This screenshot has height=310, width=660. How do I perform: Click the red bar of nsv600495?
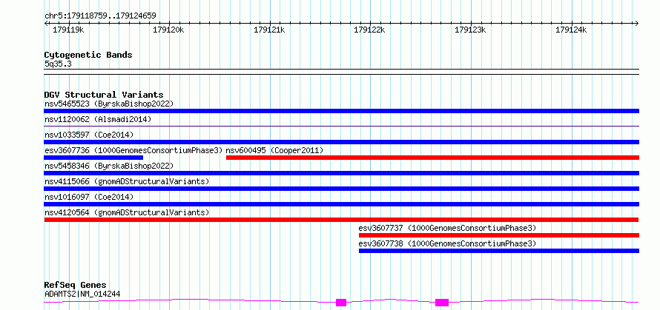[x=432, y=158]
